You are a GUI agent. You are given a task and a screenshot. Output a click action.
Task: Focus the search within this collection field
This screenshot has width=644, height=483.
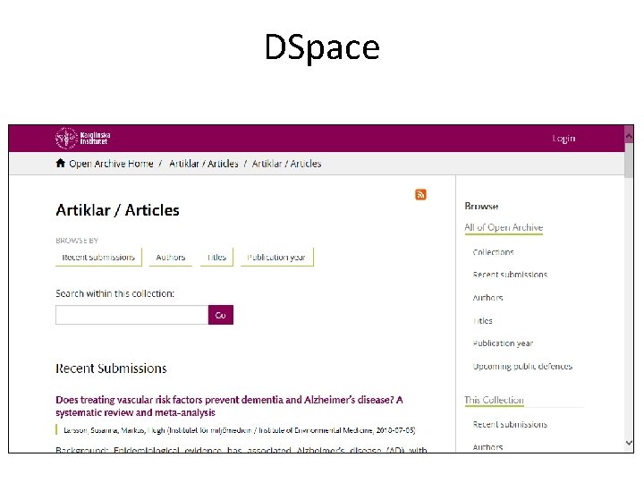point(131,315)
